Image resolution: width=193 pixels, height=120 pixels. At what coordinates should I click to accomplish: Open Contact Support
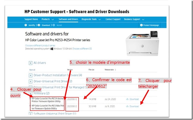tap(113, 19)
